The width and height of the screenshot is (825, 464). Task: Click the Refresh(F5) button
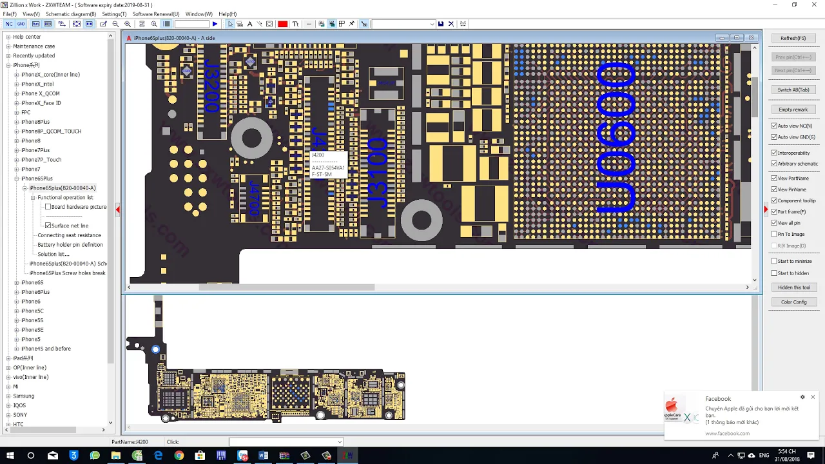(793, 38)
